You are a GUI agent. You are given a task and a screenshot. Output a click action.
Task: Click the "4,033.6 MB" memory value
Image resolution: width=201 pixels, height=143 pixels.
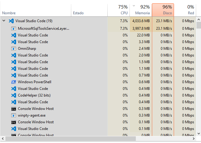coord(141,21)
